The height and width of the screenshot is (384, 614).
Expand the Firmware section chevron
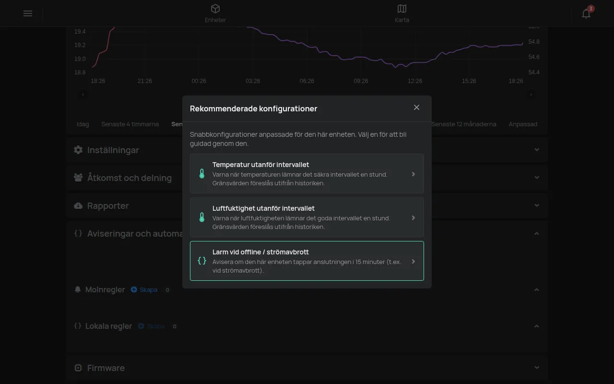[x=537, y=368]
